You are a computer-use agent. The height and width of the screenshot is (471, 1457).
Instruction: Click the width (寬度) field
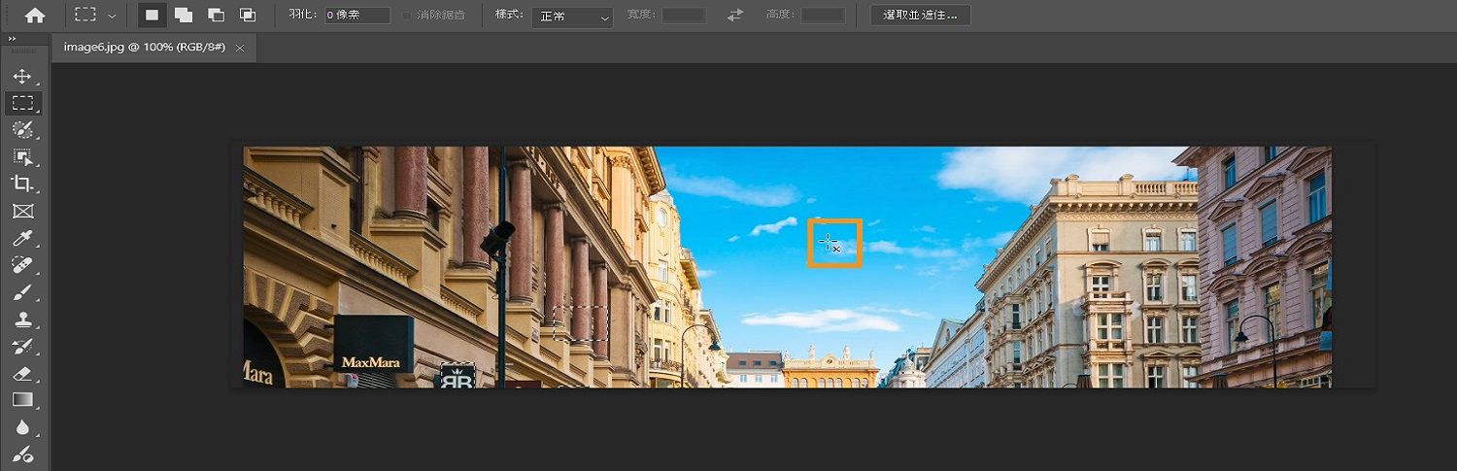pyautogui.click(x=684, y=16)
